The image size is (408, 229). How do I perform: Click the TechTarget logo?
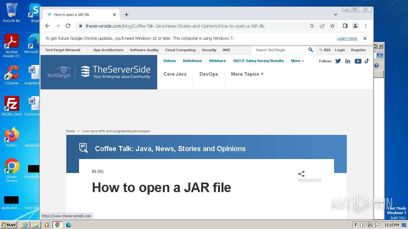coord(59,72)
